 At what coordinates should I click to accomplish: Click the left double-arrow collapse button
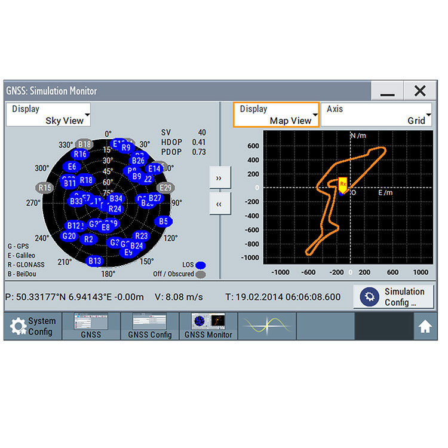219,204
